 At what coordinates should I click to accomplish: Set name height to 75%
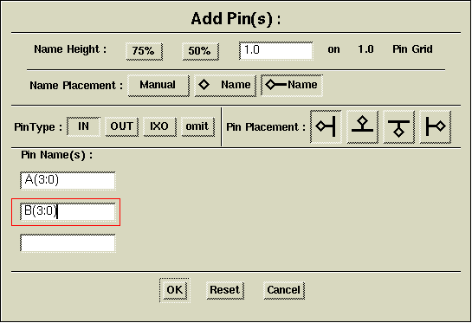click(144, 51)
